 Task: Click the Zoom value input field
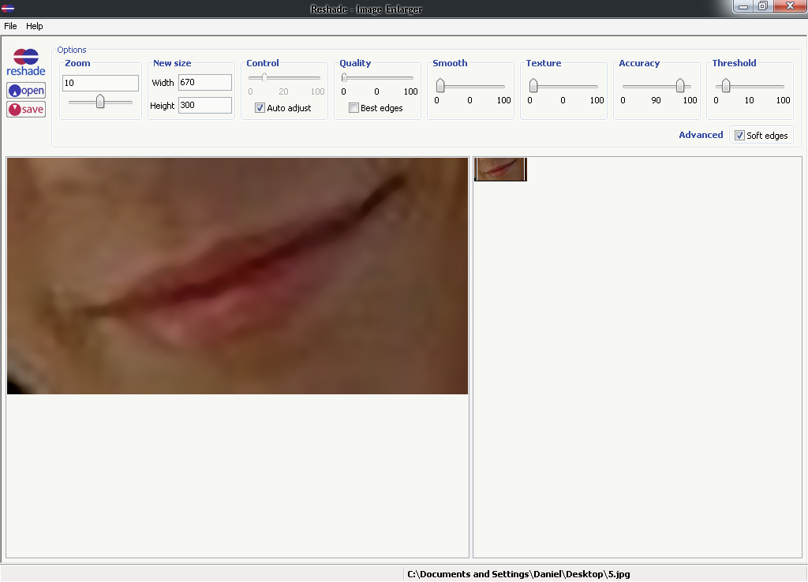pyautogui.click(x=100, y=83)
